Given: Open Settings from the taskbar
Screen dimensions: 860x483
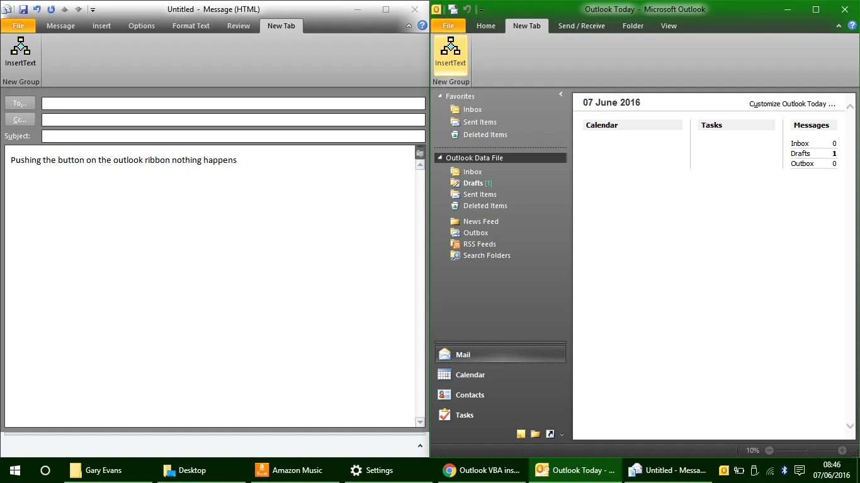Looking at the screenshot, I should pyautogui.click(x=372, y=470).
